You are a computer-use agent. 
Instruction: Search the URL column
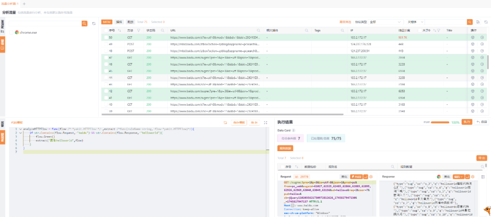pos(259,30)
